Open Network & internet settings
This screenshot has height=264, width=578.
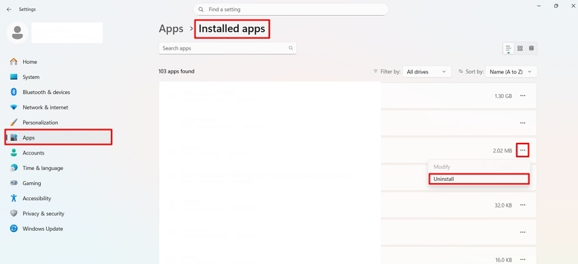pyautogui.click(x=58, y=108)
